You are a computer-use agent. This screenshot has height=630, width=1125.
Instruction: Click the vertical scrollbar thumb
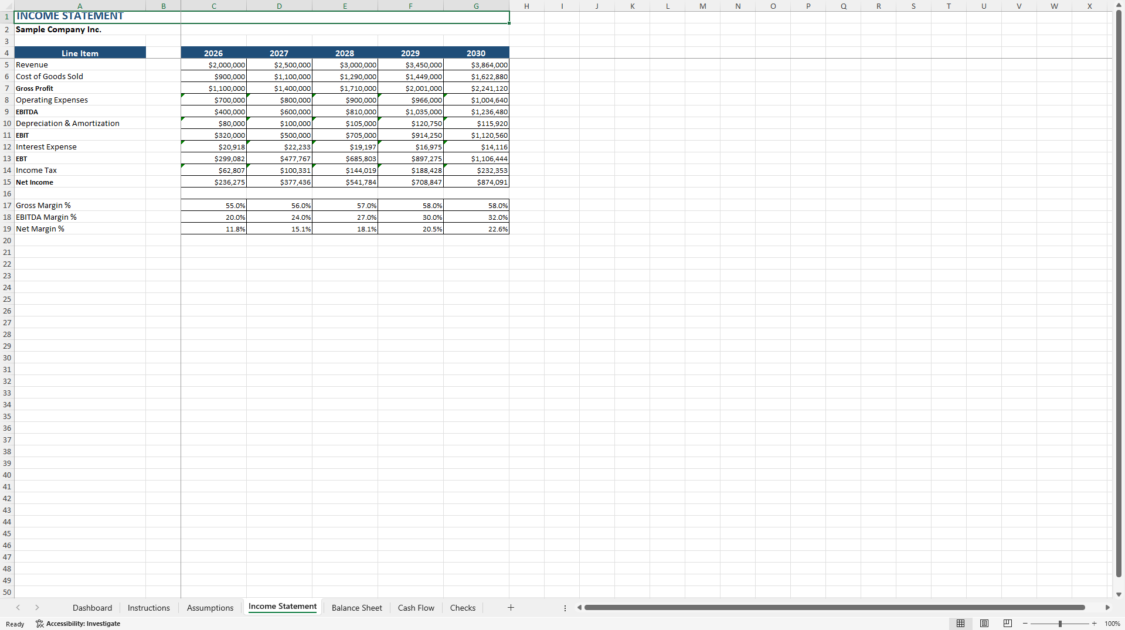[x=1119, y=294]
